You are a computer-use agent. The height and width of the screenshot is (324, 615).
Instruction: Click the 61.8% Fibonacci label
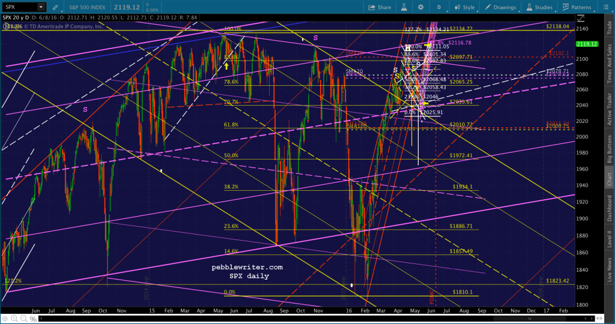(231, 125)
